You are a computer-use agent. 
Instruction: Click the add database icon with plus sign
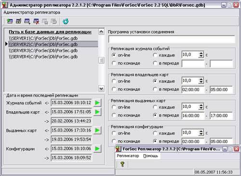point(27,21)
